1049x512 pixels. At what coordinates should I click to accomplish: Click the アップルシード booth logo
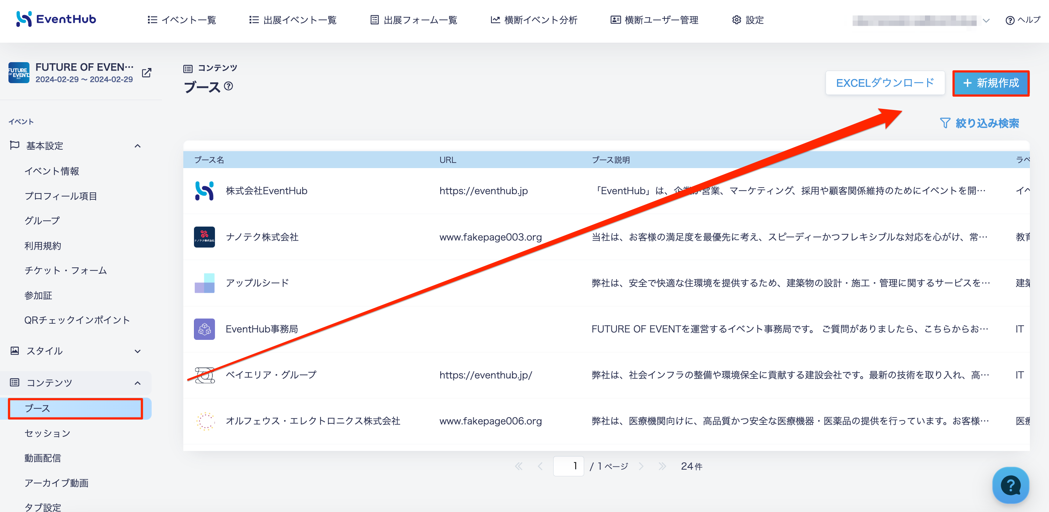coord(204,283)
